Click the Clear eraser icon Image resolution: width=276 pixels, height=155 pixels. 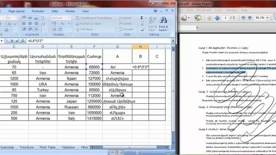[x=142, y=29]
